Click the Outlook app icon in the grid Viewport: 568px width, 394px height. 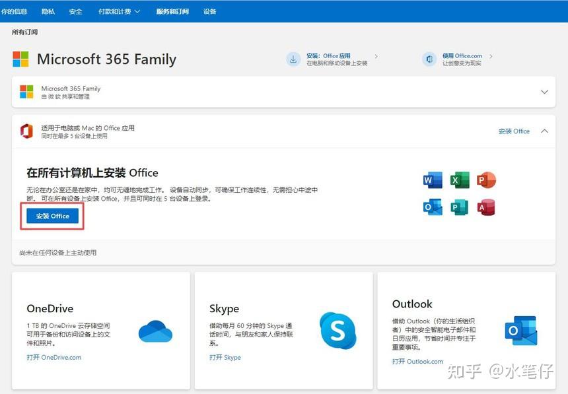tap(433, 207)
